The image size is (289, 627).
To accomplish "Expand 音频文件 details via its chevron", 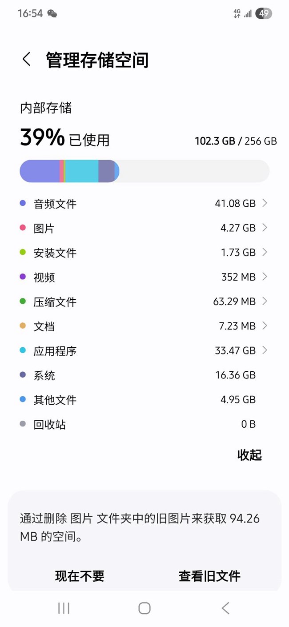I will pos(265,203).
